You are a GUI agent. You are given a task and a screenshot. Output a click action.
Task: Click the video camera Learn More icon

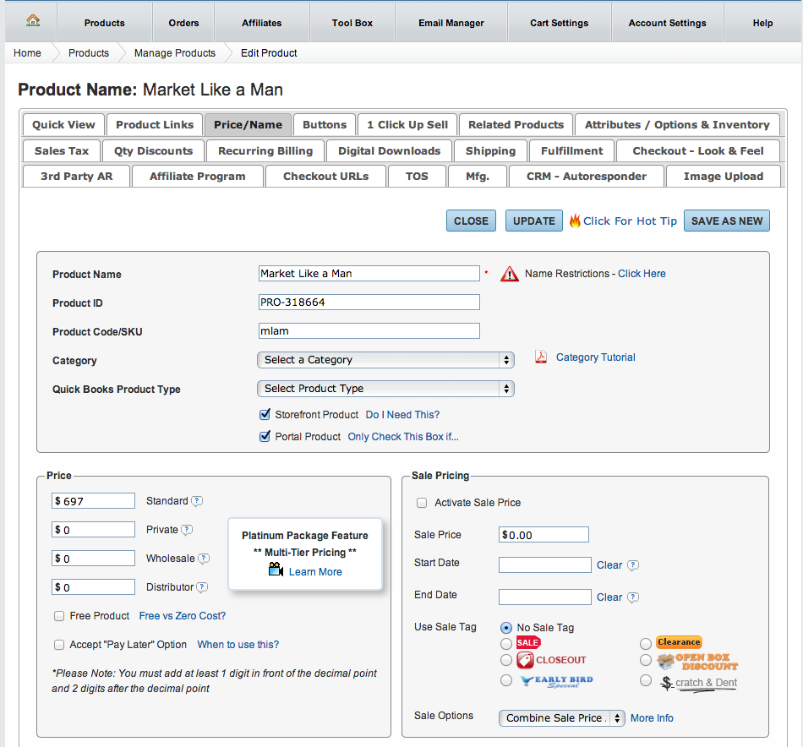tap(276, 570)
